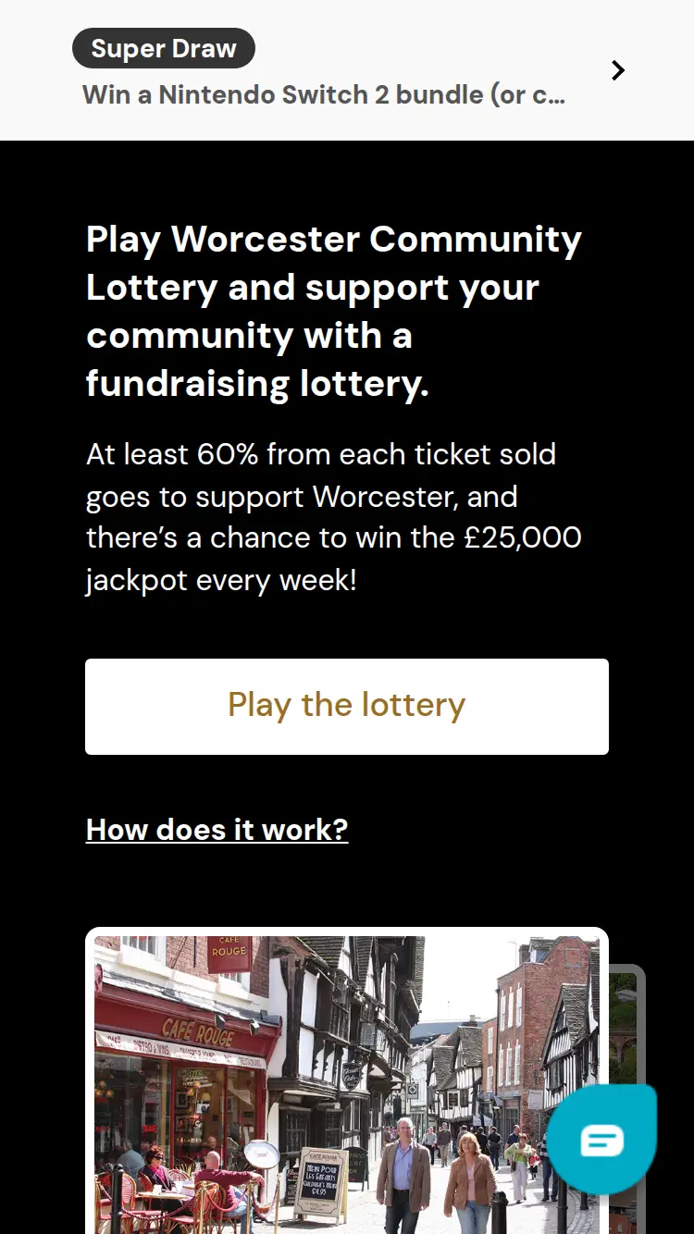Tap the £25,000 jackpot description text
694x1234 pixels.
(x=333, y=516)
